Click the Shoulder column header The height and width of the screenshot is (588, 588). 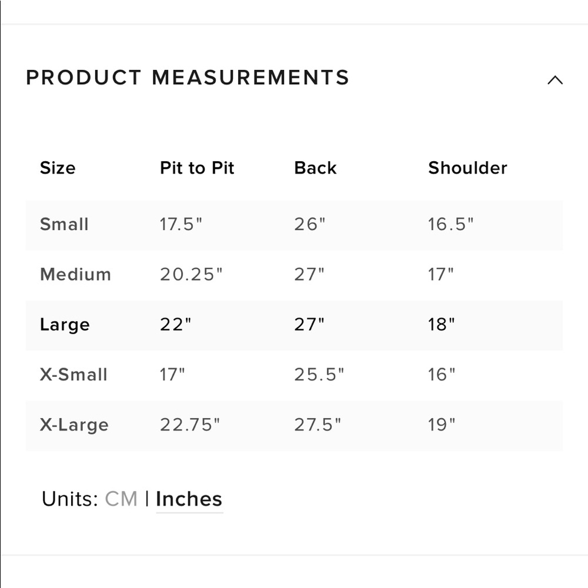pyautogui.click(x=467, y=168)
